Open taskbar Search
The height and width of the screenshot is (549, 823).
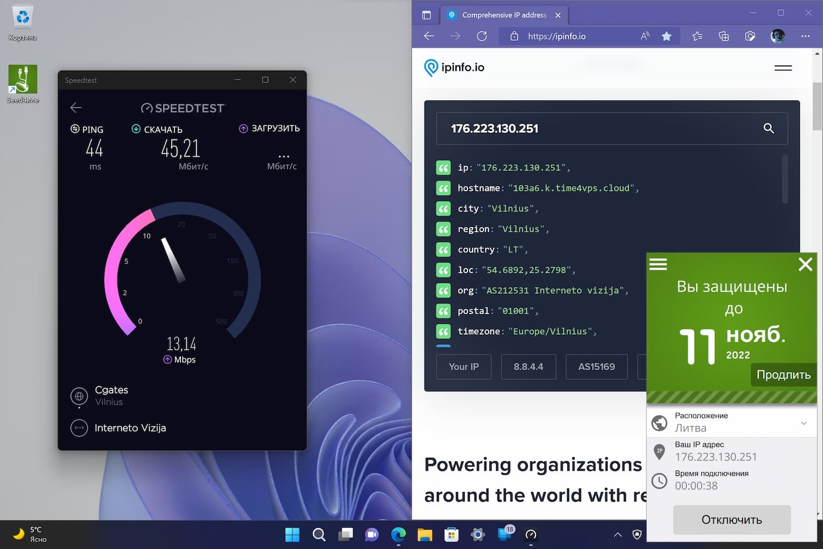pos(319,534)
